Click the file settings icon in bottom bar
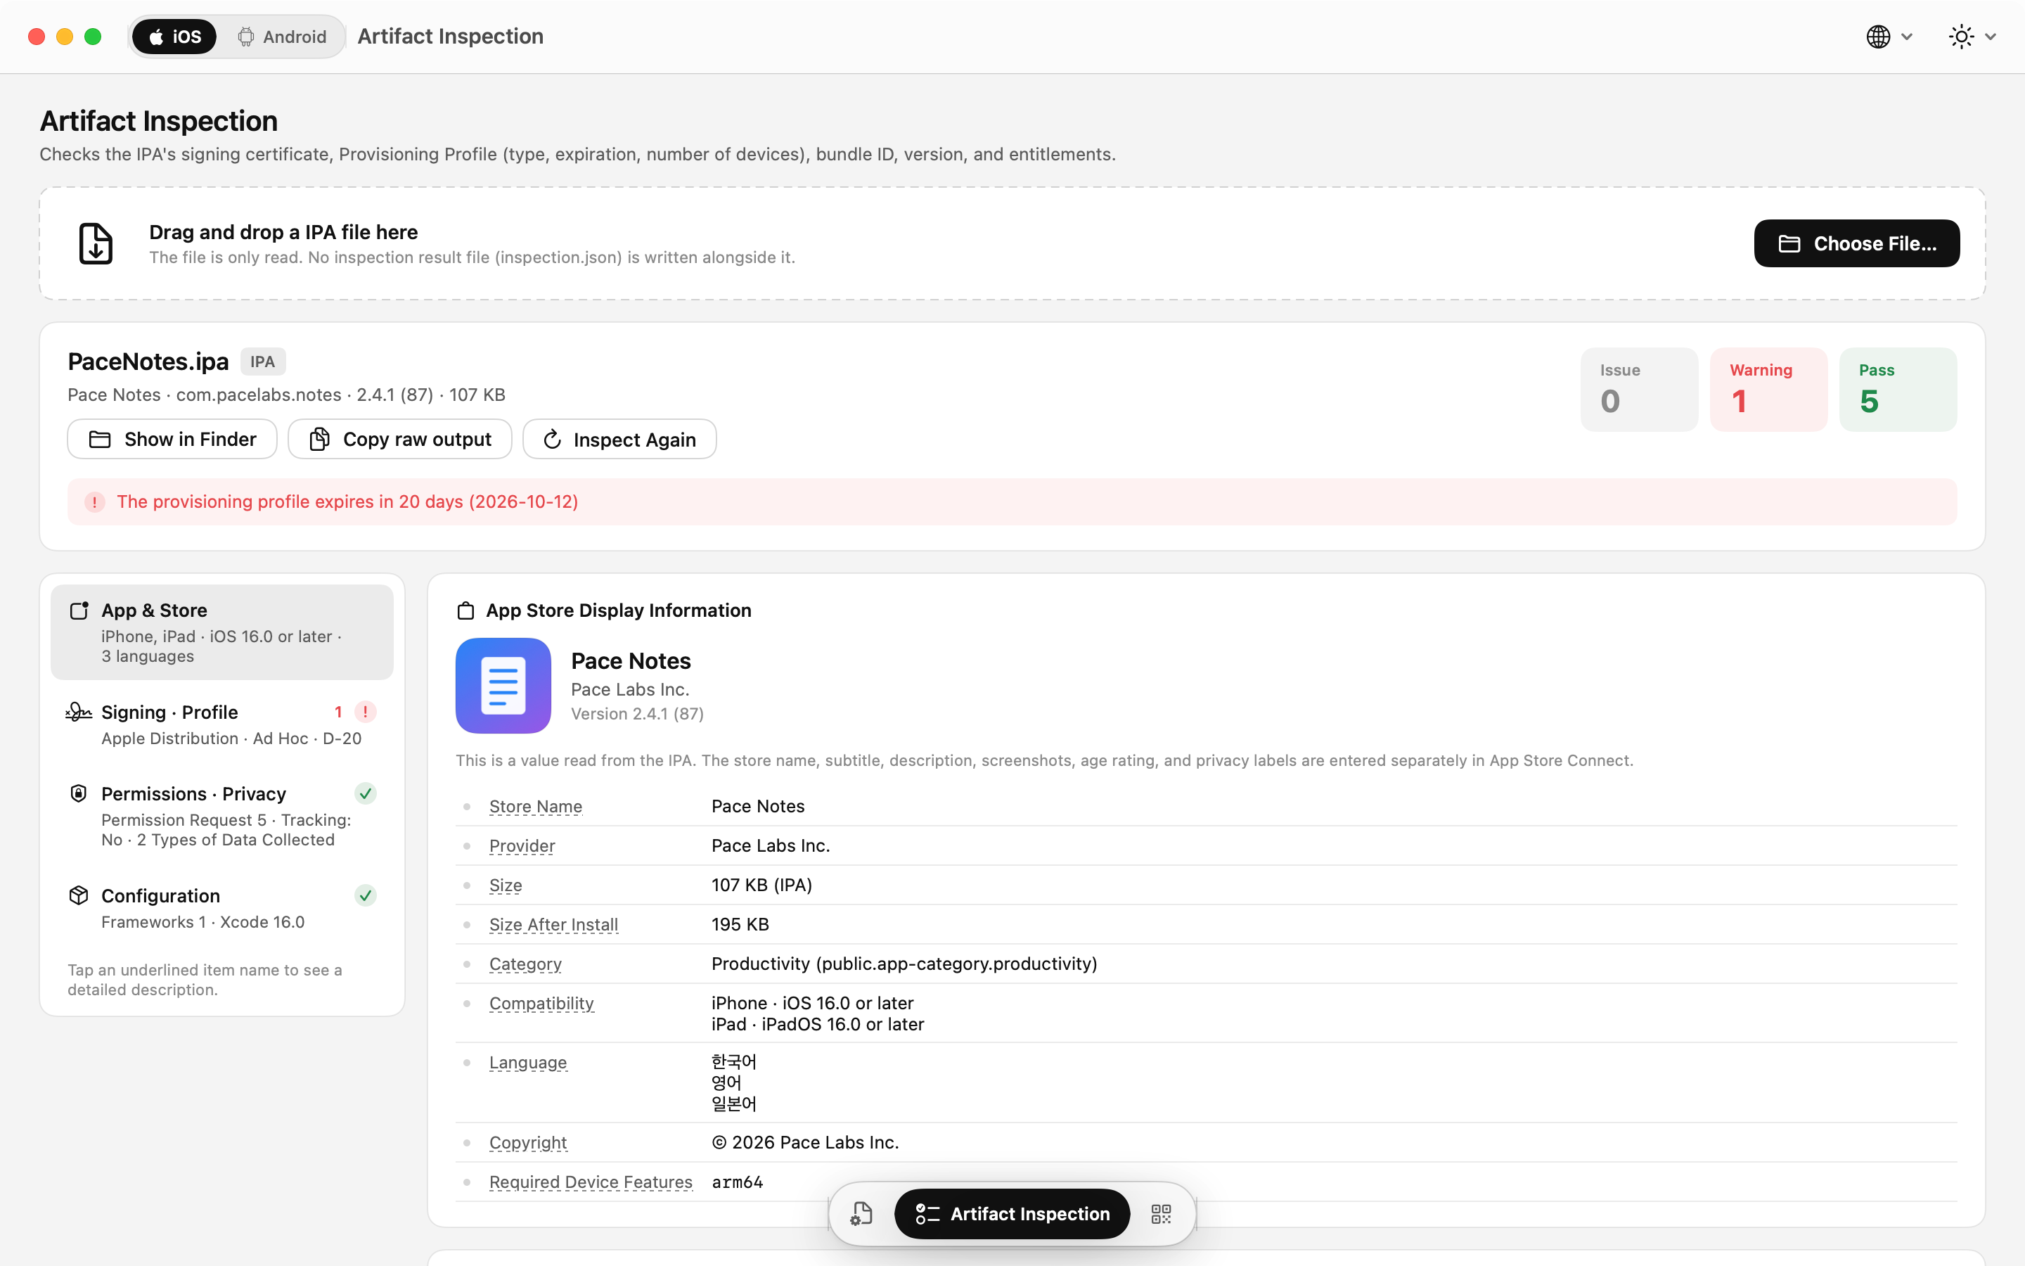 point(862,1214)
